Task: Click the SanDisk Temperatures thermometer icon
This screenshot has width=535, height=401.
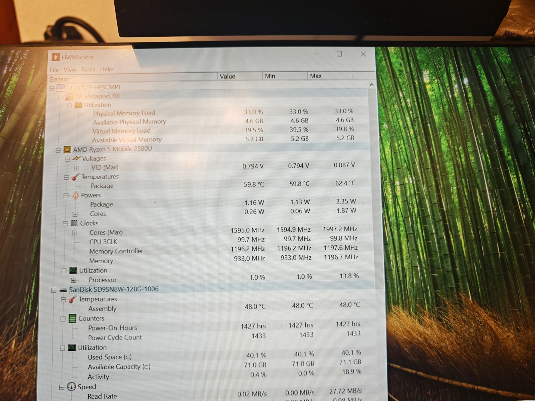Action: tap(72, 299)
